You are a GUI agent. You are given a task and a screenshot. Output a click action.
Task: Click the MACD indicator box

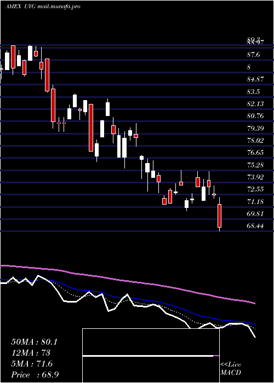coord(151,356)
